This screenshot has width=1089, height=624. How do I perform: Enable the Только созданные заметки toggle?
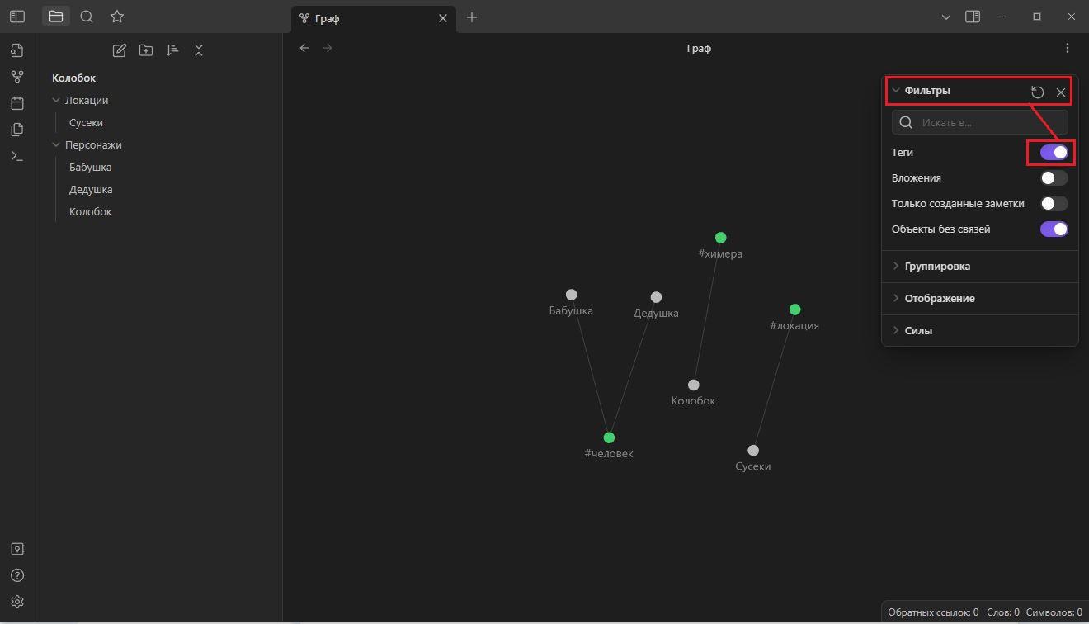(1054, 204)
